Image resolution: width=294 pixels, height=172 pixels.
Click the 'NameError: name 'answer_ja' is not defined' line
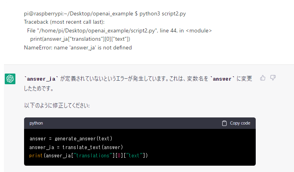(78, 48)
